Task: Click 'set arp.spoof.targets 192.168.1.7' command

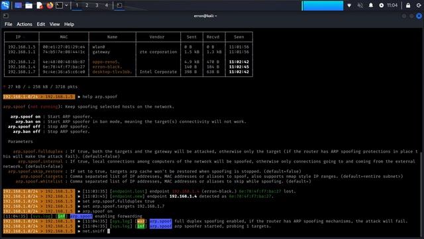Action: point(123,206)
